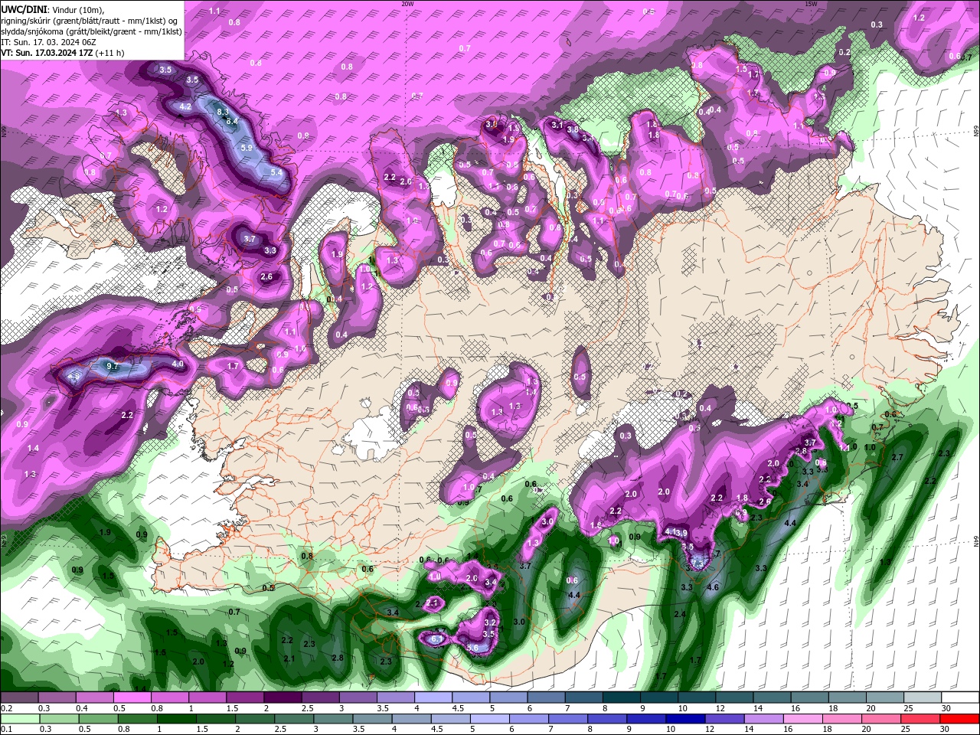The image size is (980, 735).
Task: Click the first dark purple-gray swatch of upper legend
Action: click(19, 697)
